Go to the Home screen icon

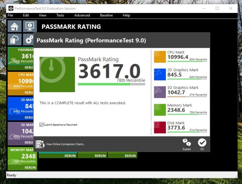pyautogui.click(x=14, y=26)
